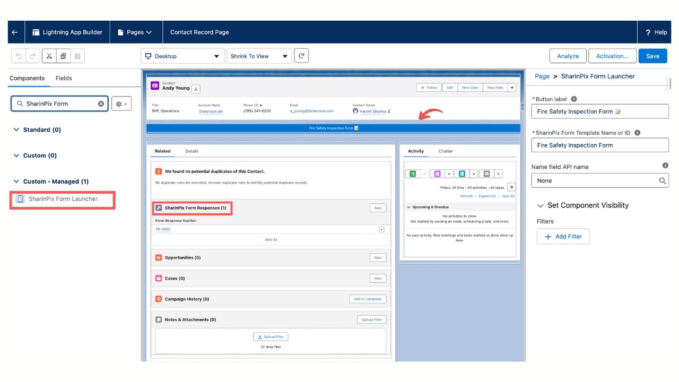The height and width of the screenshot is (382, 679).
Task: Click the Opportunities crown icon
Action: 159,257
